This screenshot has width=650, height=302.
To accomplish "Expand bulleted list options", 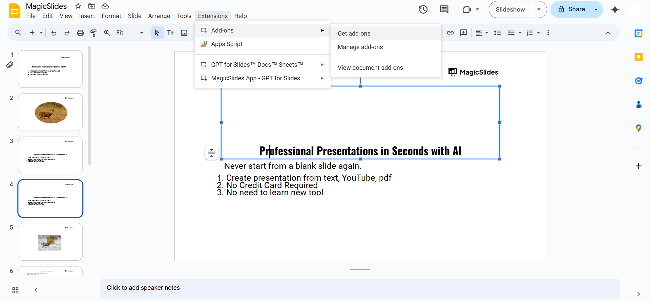I will pos(520,33).
